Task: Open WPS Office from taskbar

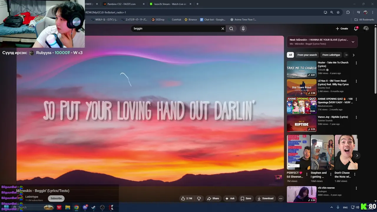Action: pos(59,207)
